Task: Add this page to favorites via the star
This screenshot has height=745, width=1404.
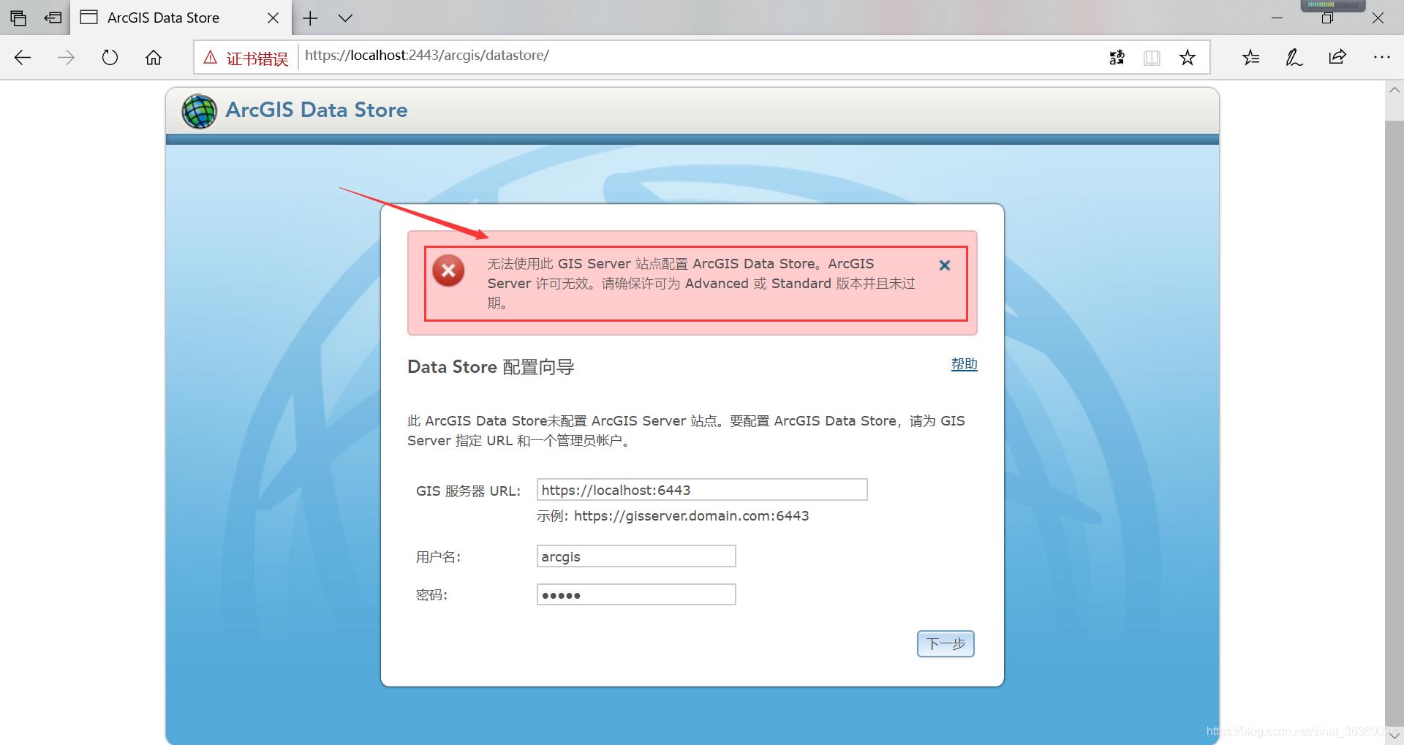Action: click(1187, 56)
